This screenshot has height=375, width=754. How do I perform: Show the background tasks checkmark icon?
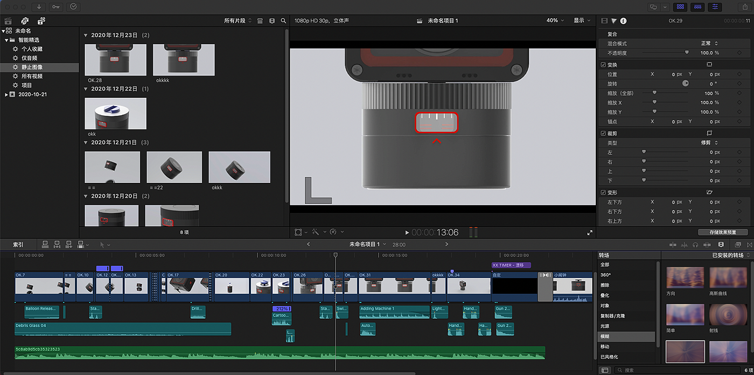click(x=74, y=7)
